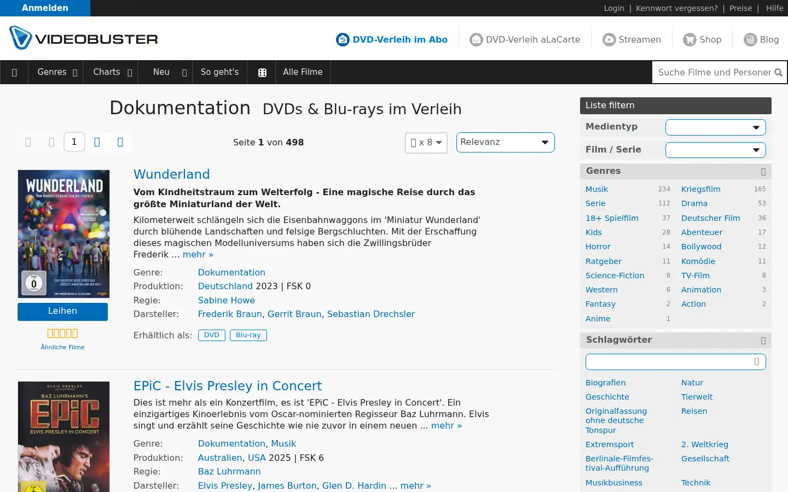This screenshot has height=492, width=788.
Task: Click the Wunderland cover thumbnail
Action: click(x=63, y=234)
